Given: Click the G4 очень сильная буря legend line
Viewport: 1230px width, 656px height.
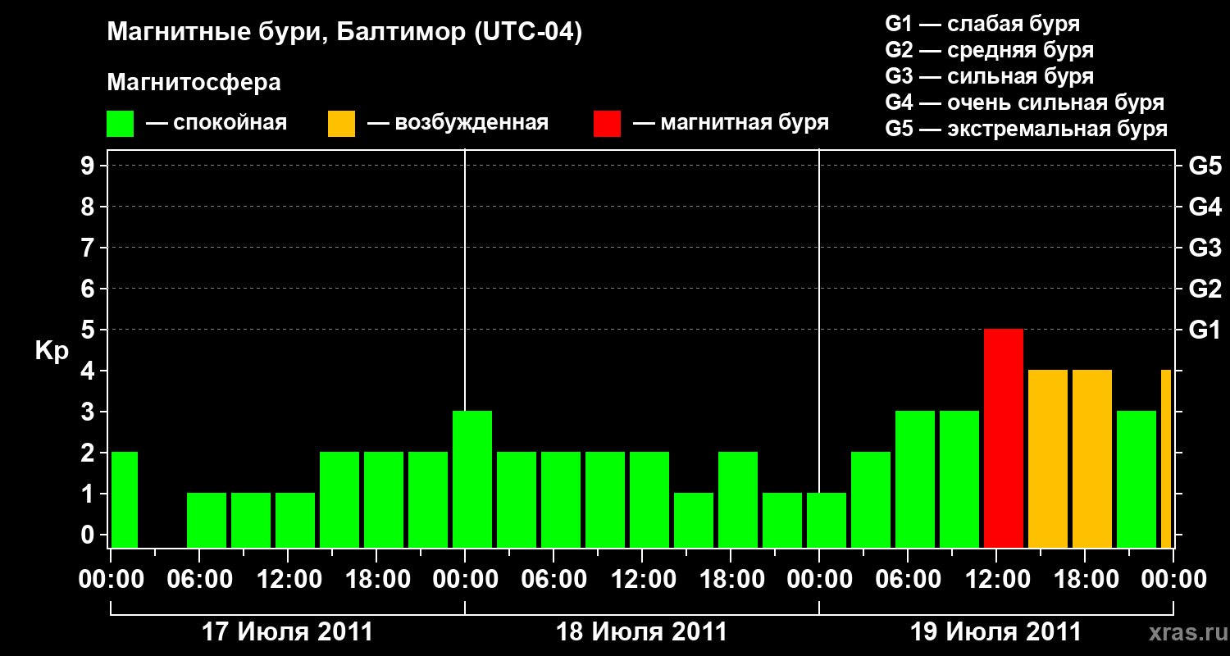Looking at the screenshot, I should [x=1025, y=102].
